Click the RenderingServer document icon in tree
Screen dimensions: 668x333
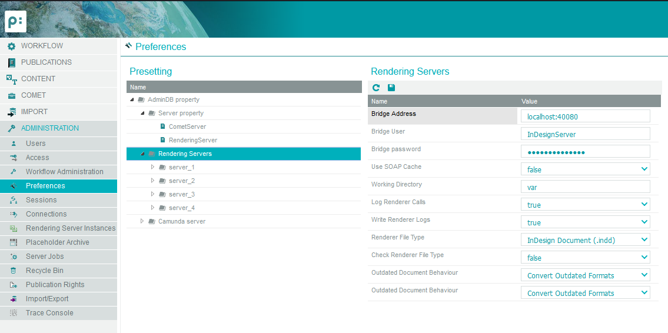[x=162, y=140]
